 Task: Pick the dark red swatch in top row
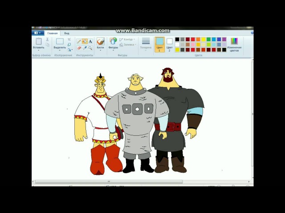coord(188,39)
